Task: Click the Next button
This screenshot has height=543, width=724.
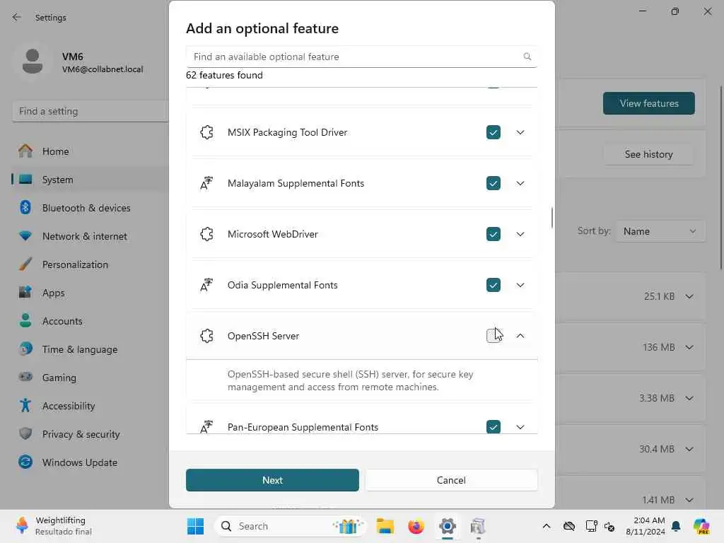Action: pyautogui.click(x=272, y=480)
